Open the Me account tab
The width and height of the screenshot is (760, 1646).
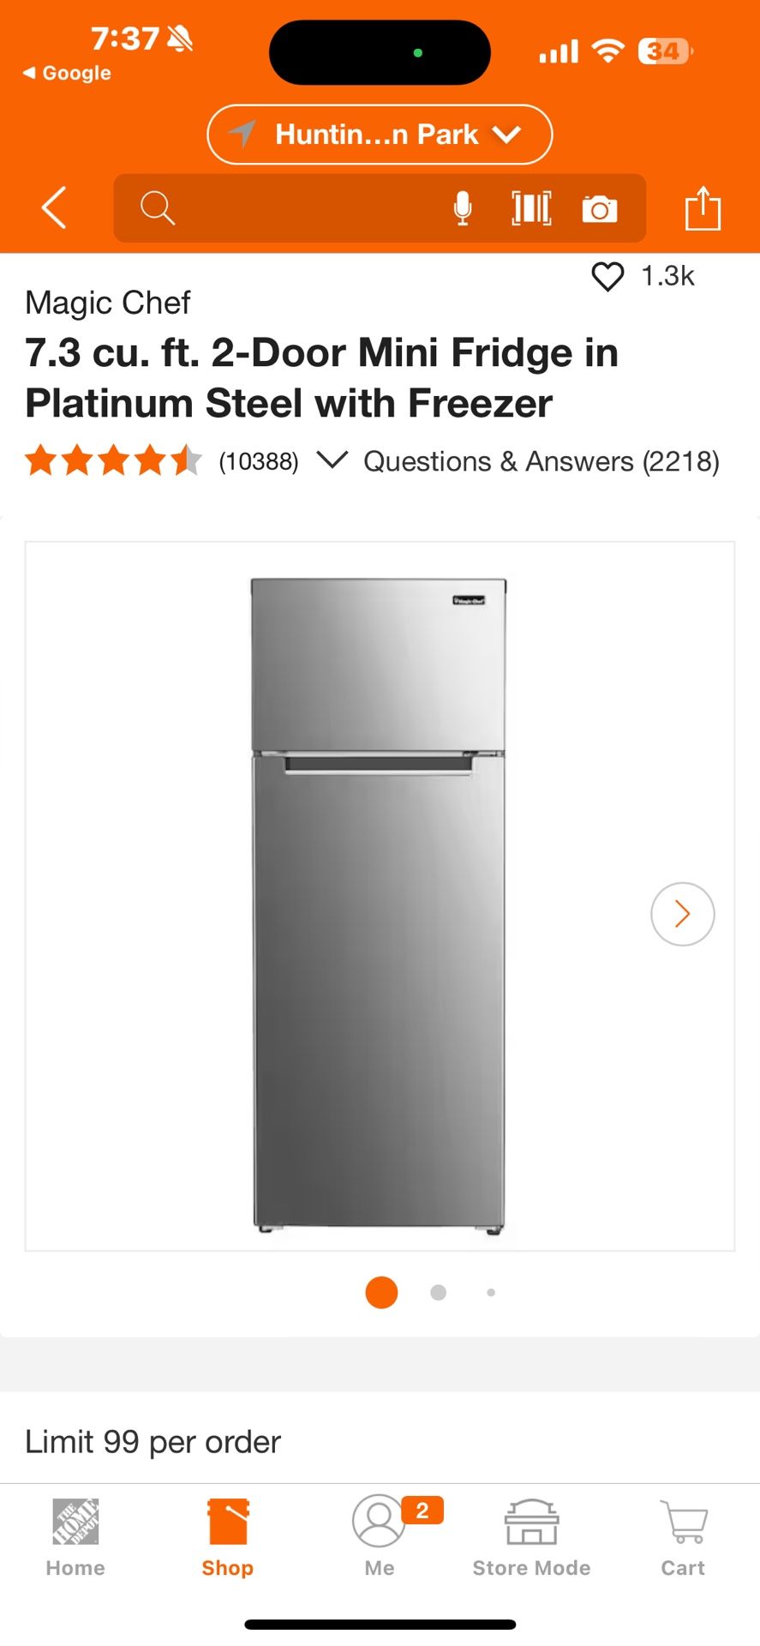380,1539
